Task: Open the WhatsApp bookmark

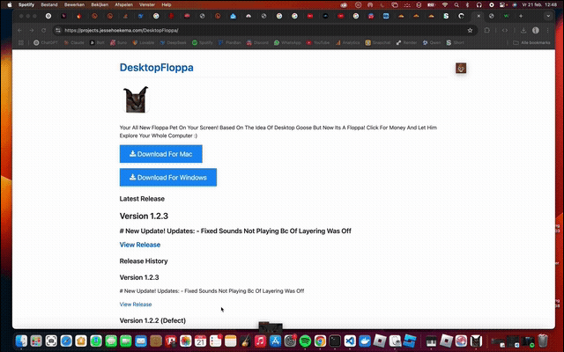Action: click(x=287, y=42)
